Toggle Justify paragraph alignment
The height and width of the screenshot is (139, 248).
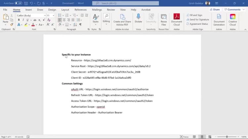pos(73,20)
